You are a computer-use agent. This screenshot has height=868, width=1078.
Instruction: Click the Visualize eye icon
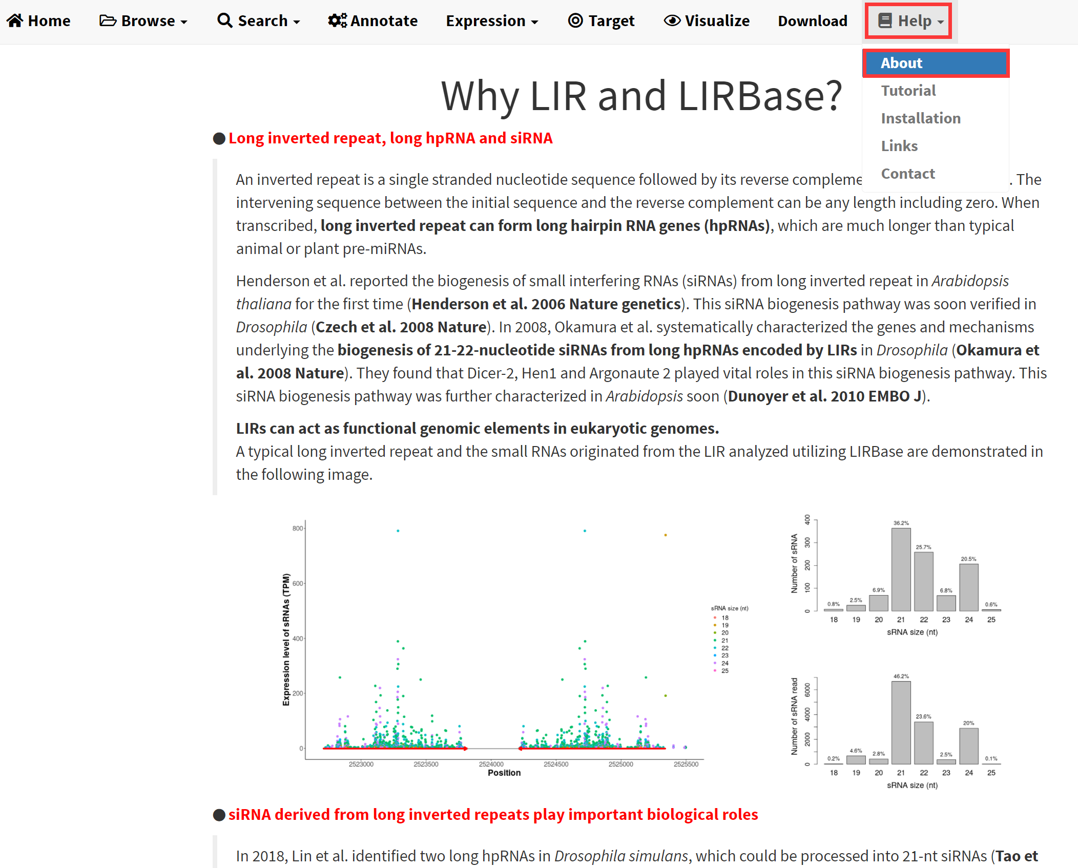pyautogui.click(x=672, y=20)
